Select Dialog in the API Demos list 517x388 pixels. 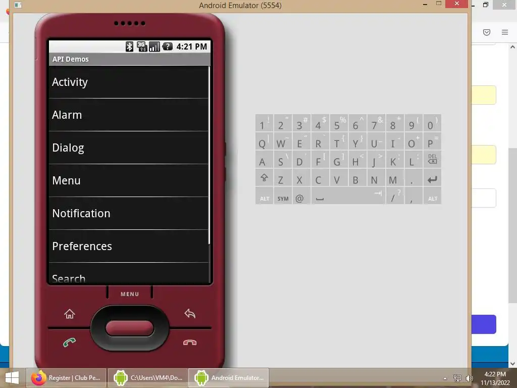click(129, 148)
